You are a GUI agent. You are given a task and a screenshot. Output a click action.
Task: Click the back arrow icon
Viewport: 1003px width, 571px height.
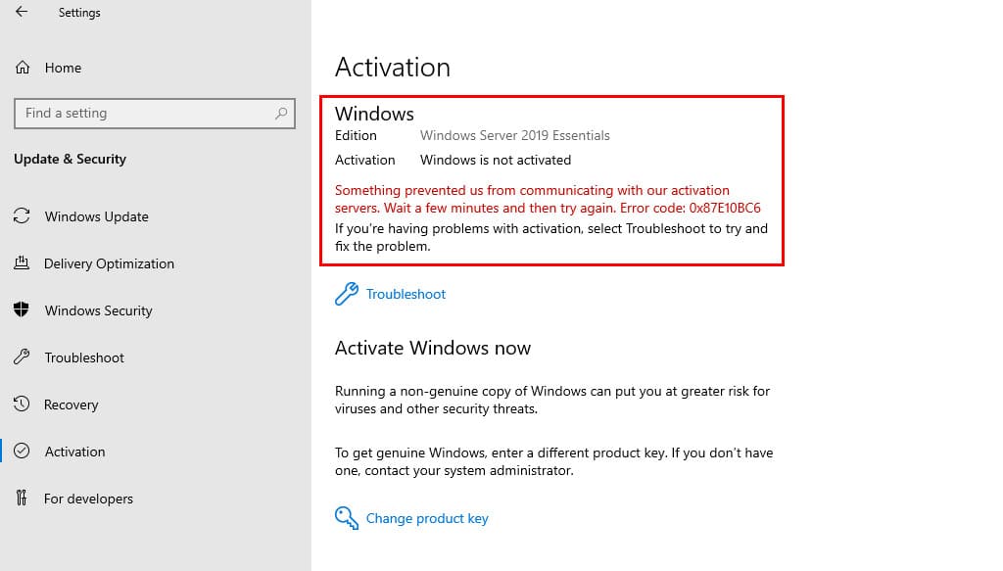(x=22, y=12)
